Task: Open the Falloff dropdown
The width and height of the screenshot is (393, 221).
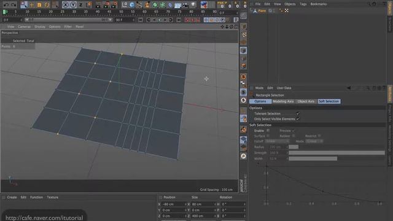Action: click(277, 141)
